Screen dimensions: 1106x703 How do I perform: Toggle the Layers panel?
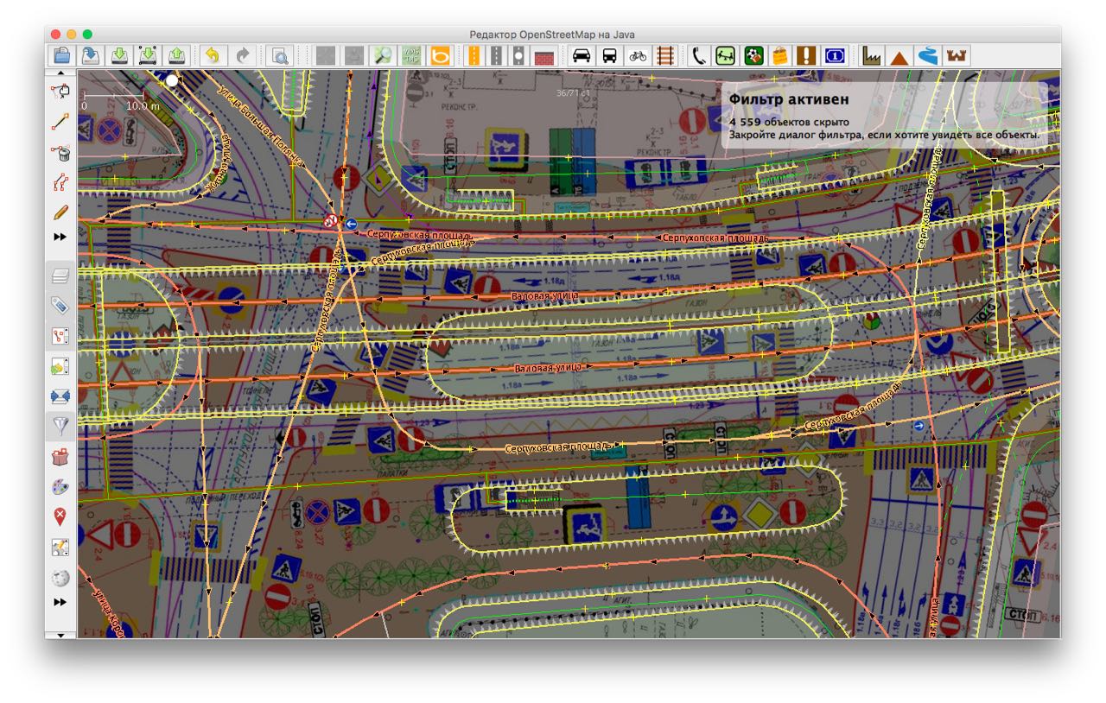pyautogui.click(x=60, y=276)
